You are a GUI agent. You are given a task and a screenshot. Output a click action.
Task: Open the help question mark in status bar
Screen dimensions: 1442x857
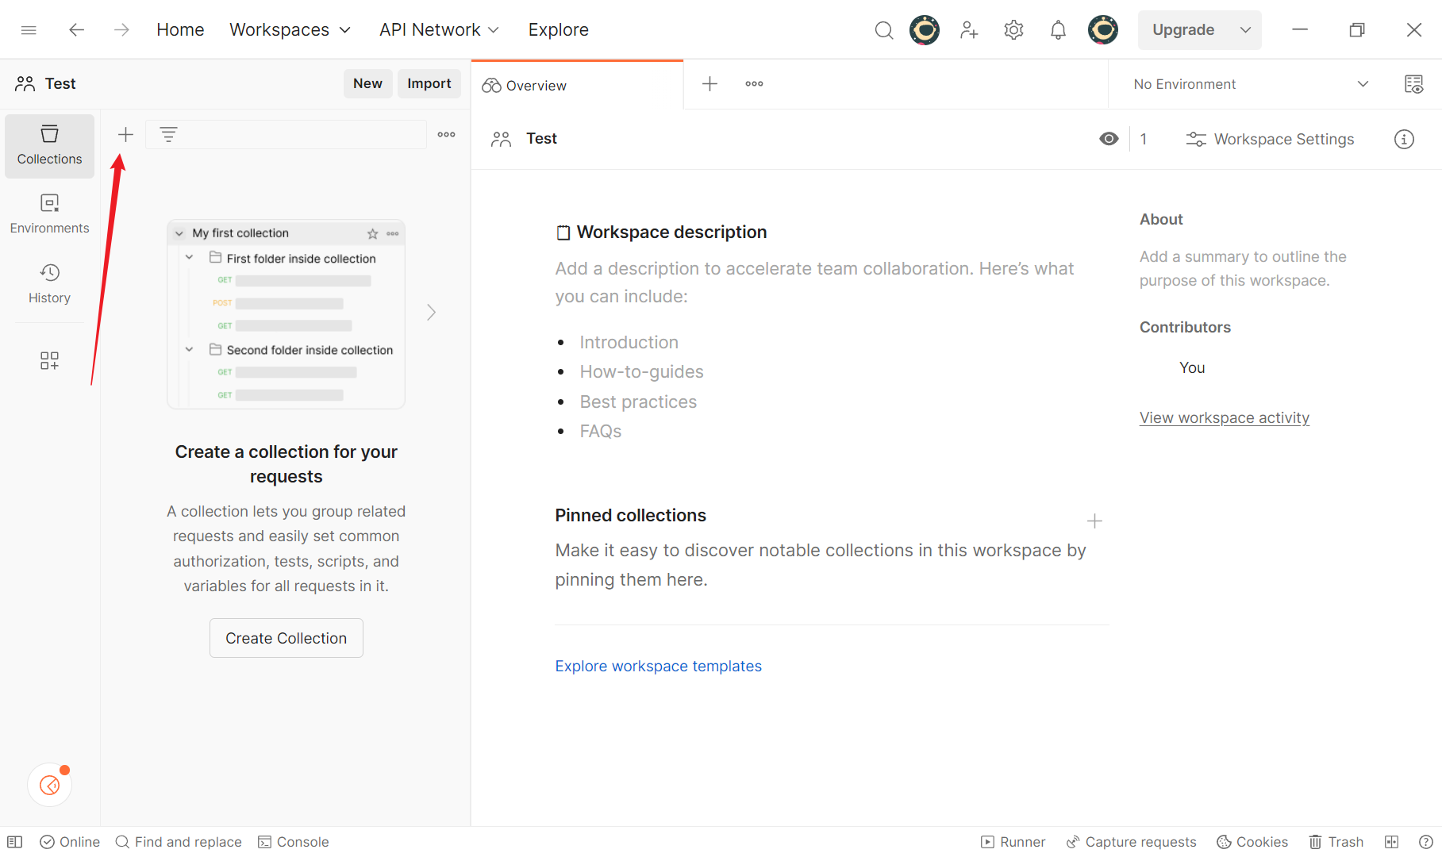coord(1425,842)
